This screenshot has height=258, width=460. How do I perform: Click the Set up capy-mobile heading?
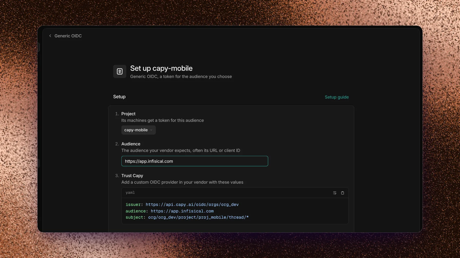(161, 68)
